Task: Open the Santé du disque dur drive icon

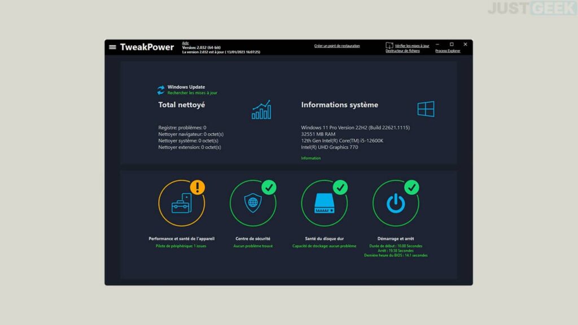Action: [x=324, y=203]
